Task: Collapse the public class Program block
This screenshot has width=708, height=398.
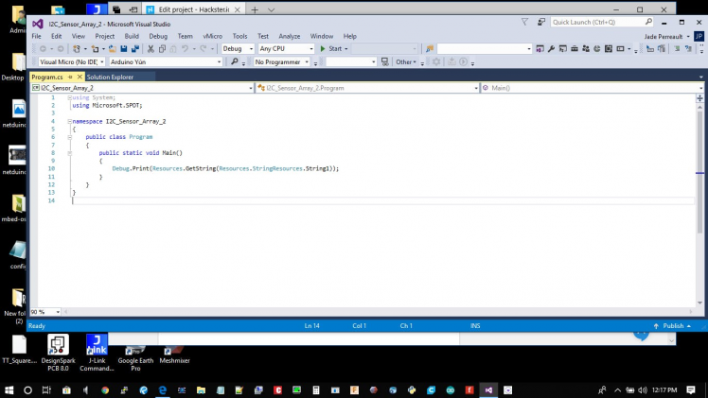Action: click(x=69, y=137)
